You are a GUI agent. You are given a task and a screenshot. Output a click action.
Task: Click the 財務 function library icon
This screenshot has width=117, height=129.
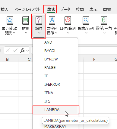[26, 20]
